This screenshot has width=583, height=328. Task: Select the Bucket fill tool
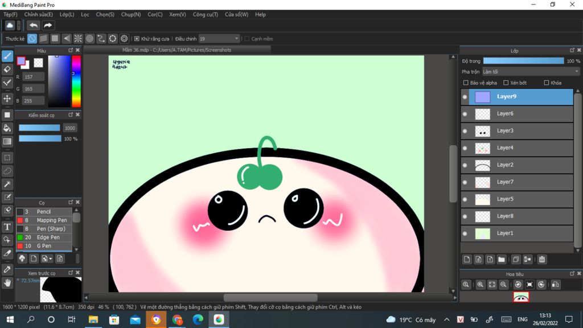7,128
